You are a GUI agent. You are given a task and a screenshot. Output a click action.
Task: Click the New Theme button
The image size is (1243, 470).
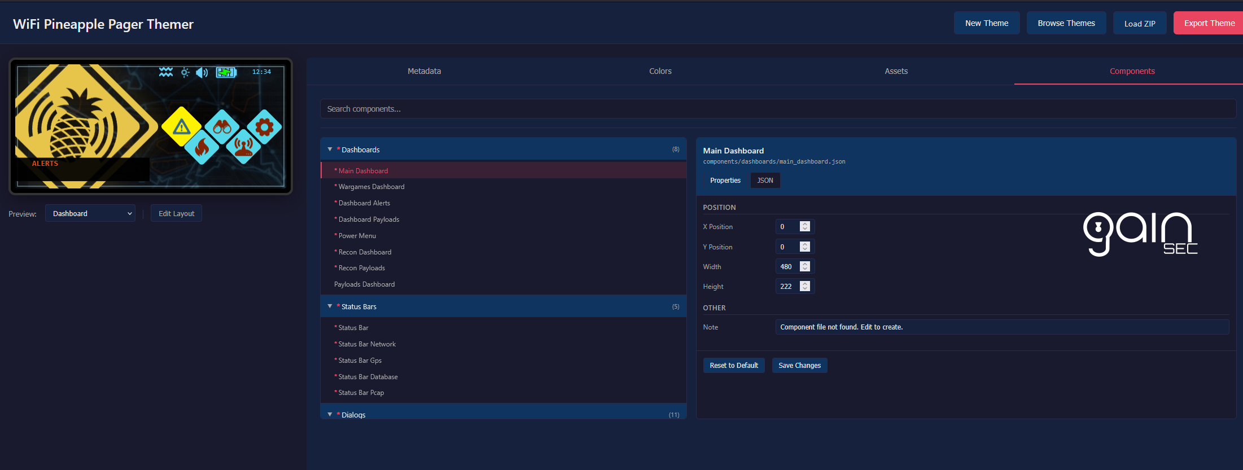pos(987,23)
